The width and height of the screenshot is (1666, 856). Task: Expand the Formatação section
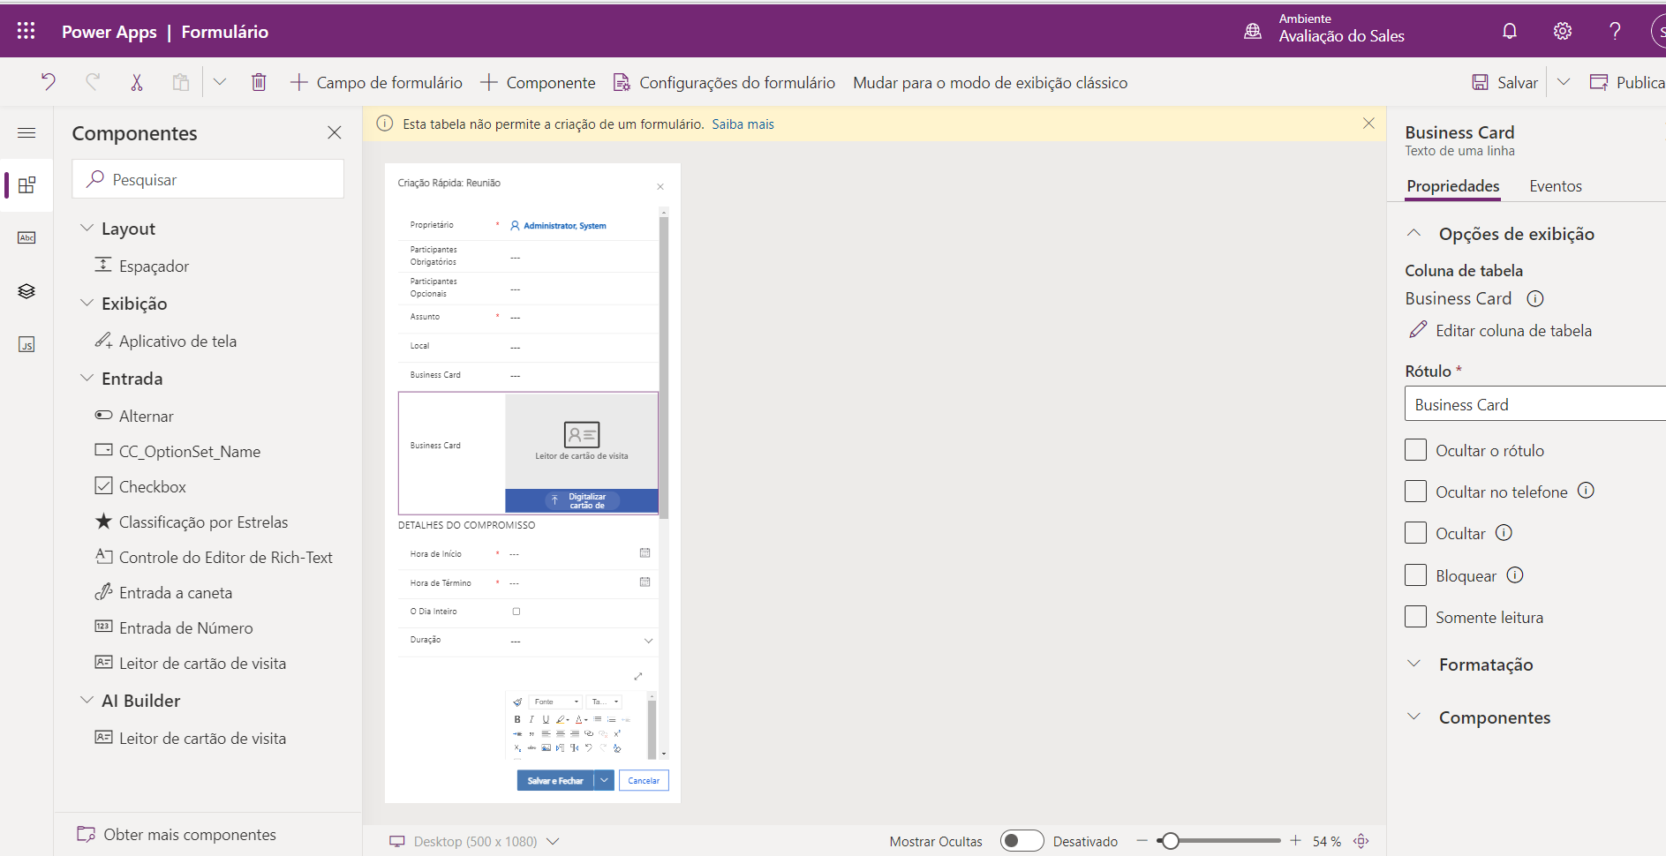coord(1413,664)
